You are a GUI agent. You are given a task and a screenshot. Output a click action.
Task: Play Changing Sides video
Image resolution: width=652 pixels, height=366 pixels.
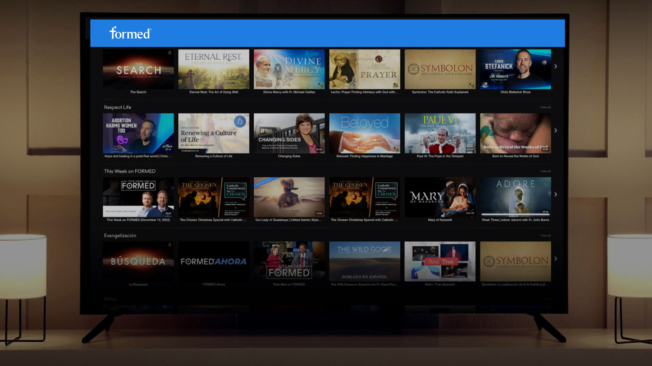click(x=289, y=133)
